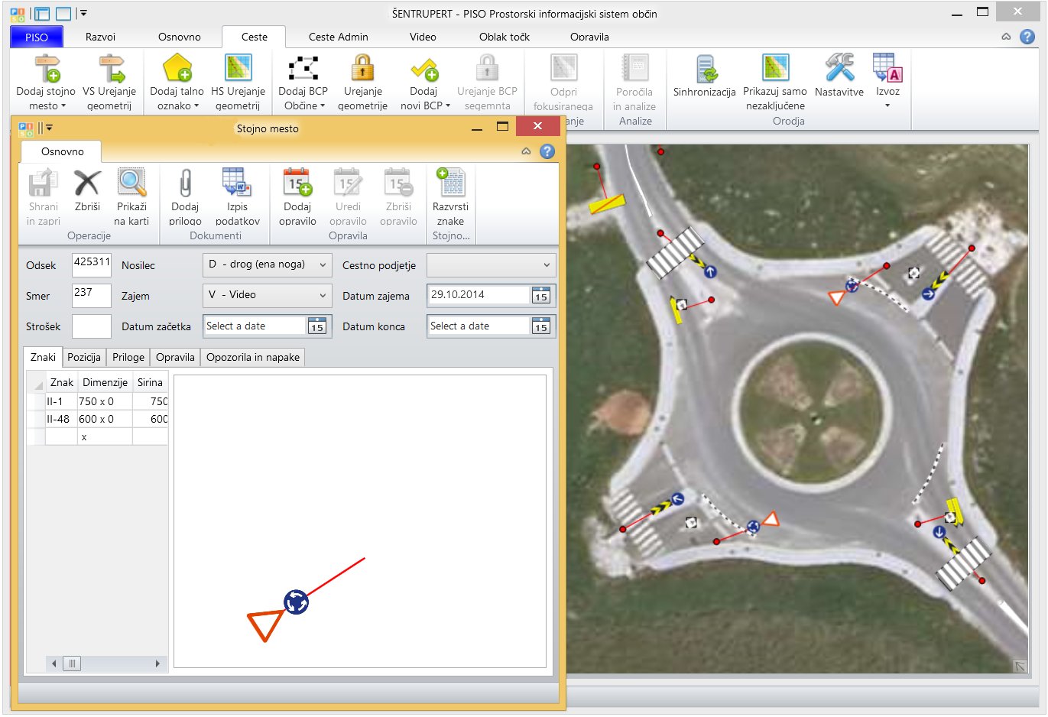Viewport: 1048px width, 717px height.
Task: Open Dodaj talno oznako tool
Action: pos(177,69)
